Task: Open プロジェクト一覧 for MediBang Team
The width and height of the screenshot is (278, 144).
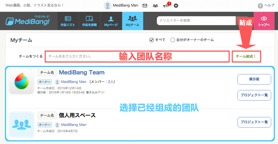Action: [254, 95]
